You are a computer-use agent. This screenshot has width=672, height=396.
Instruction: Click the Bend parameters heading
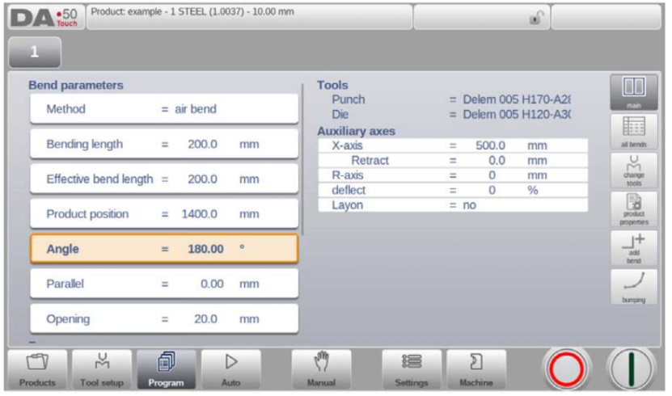pyautogui.click(x=76, y=85)
